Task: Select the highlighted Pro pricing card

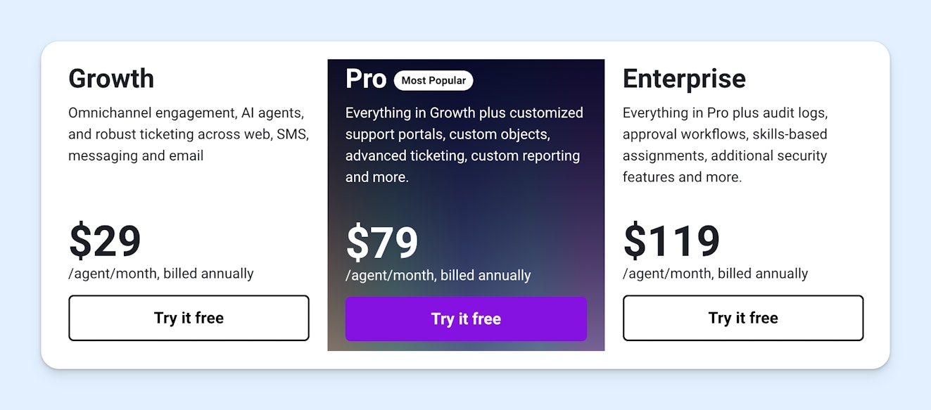Action: coord(465,204)
